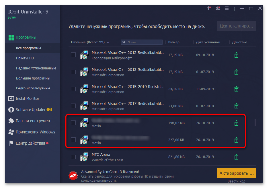Open the toolbox icon in title bar
The height and width of the screenshot is (188, 268).
click(218, 8)
